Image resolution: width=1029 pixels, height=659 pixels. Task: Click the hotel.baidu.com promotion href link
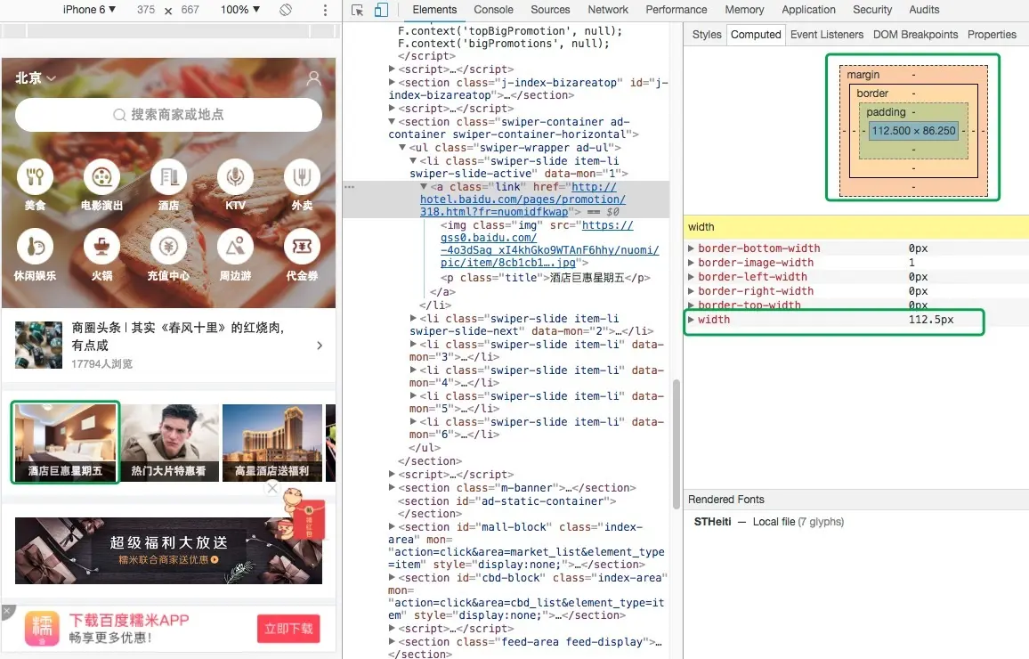point(523,199)
